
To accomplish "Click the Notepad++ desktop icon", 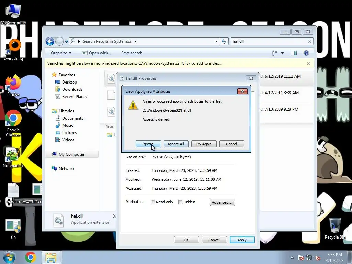I will (13, 157).
